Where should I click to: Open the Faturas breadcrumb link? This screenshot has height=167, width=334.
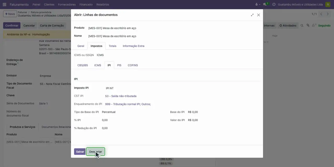[22, 12]
